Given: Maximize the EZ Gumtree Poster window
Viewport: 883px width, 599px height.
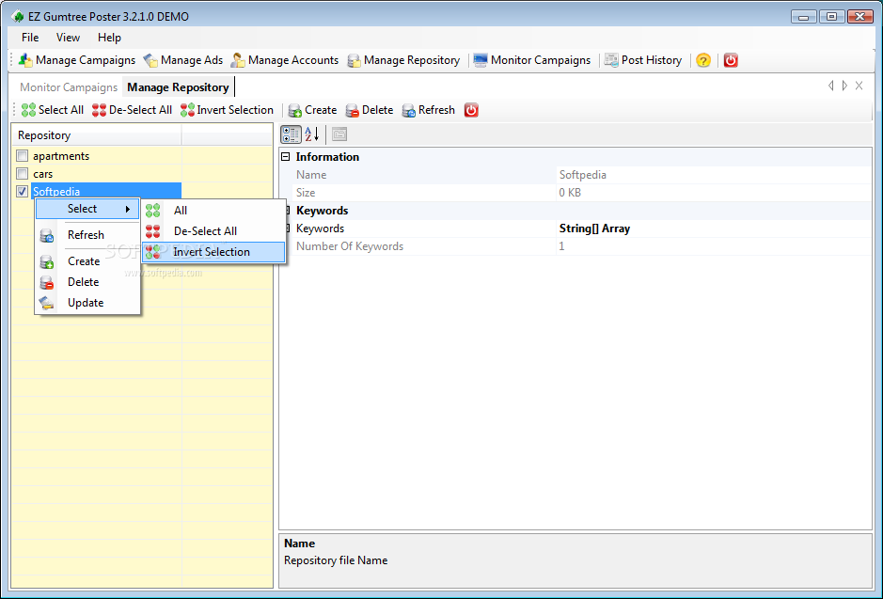Looking at the screenshot, I should tap(831, 16).
